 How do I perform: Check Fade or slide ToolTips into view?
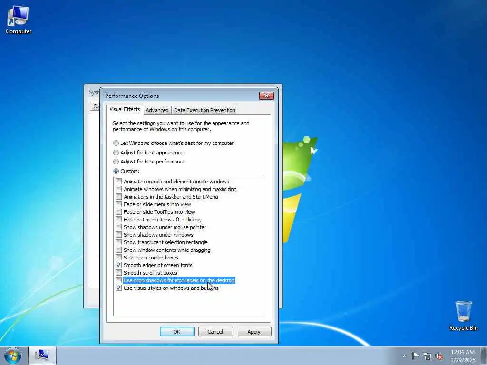click(x=118, y=212)
